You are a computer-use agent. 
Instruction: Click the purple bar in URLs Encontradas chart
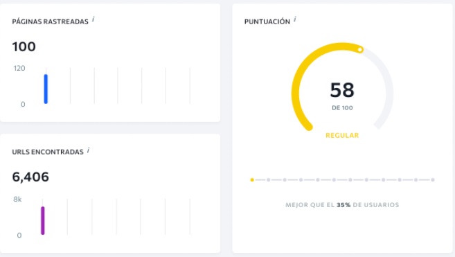pos(43,221)
